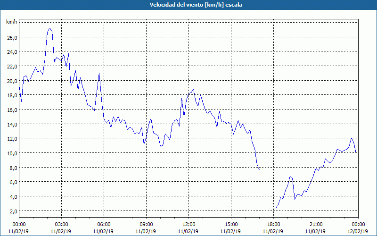Click the '03:00' time label on x-axis
This screenshot has height=236, width=377.
[61, 225]
